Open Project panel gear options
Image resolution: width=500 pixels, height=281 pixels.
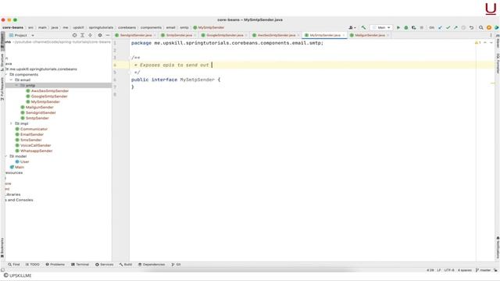point(100,35)
